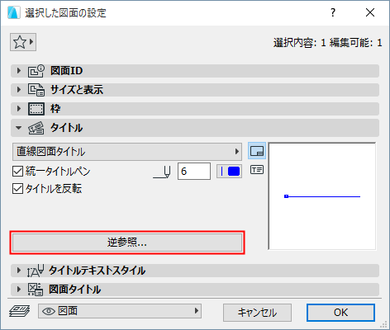The image size is (390, 330).
Task: Uncheck the タイトルを反転 checkbox
Action: click(x=17, y=189)
